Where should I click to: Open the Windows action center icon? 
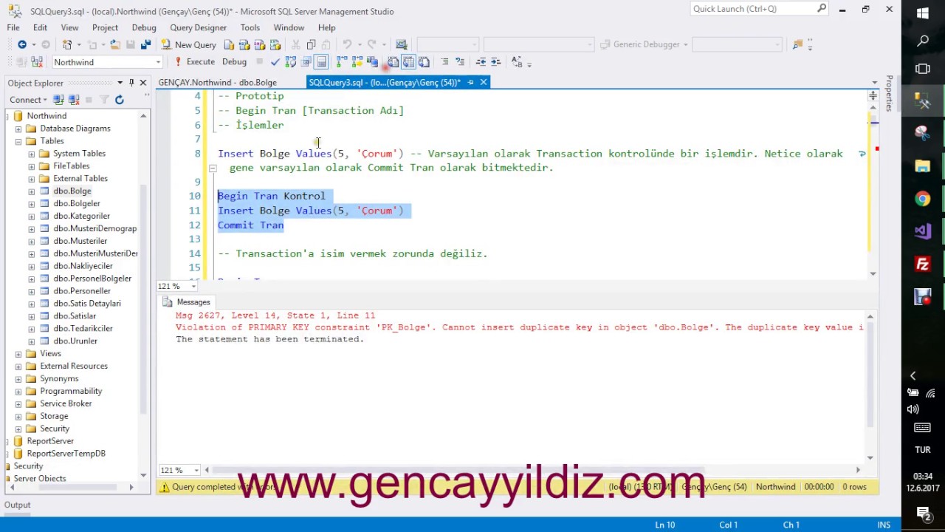click(923, 512)
